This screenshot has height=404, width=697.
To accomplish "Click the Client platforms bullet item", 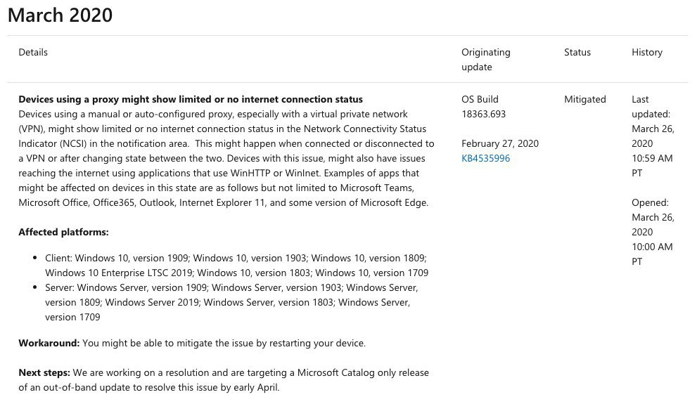I will pos(236,265).
